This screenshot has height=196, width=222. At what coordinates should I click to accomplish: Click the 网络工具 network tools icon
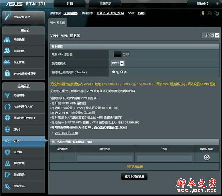(7, 186)
